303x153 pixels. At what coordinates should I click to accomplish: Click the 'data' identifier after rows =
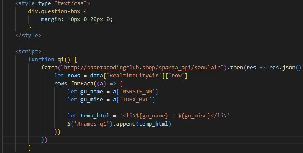(96, 75)
